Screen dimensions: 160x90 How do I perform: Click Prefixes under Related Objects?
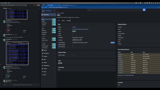coord(120,35)
